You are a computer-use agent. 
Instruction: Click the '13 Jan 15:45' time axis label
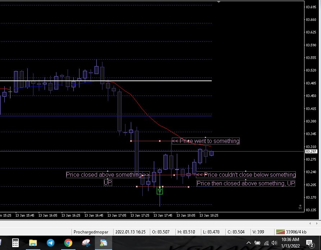click(x=25, y=216)
